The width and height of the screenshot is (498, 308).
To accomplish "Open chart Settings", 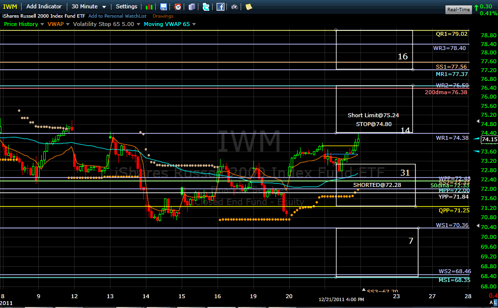I will click(126, 6).
